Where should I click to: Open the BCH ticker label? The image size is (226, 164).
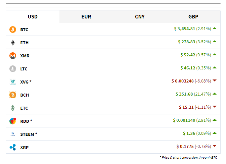(x=25, y=95)
